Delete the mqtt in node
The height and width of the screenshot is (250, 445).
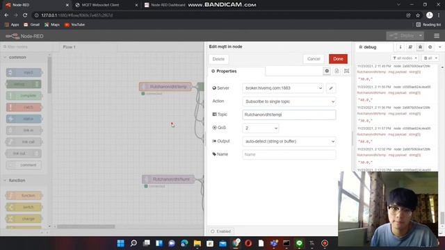(218, 59)
